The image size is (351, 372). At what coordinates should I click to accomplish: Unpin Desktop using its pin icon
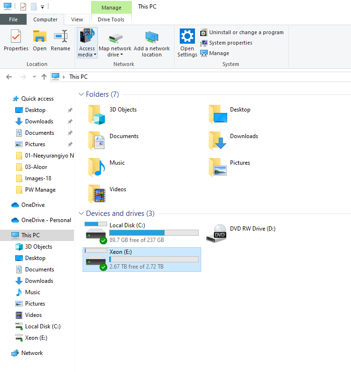tap(70, 110)
